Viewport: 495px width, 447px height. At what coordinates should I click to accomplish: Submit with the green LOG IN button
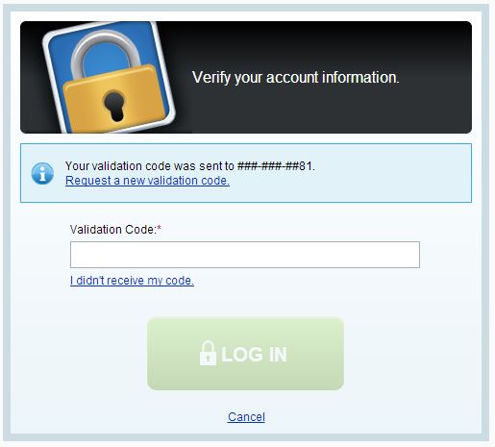click(x=245, y=354)
